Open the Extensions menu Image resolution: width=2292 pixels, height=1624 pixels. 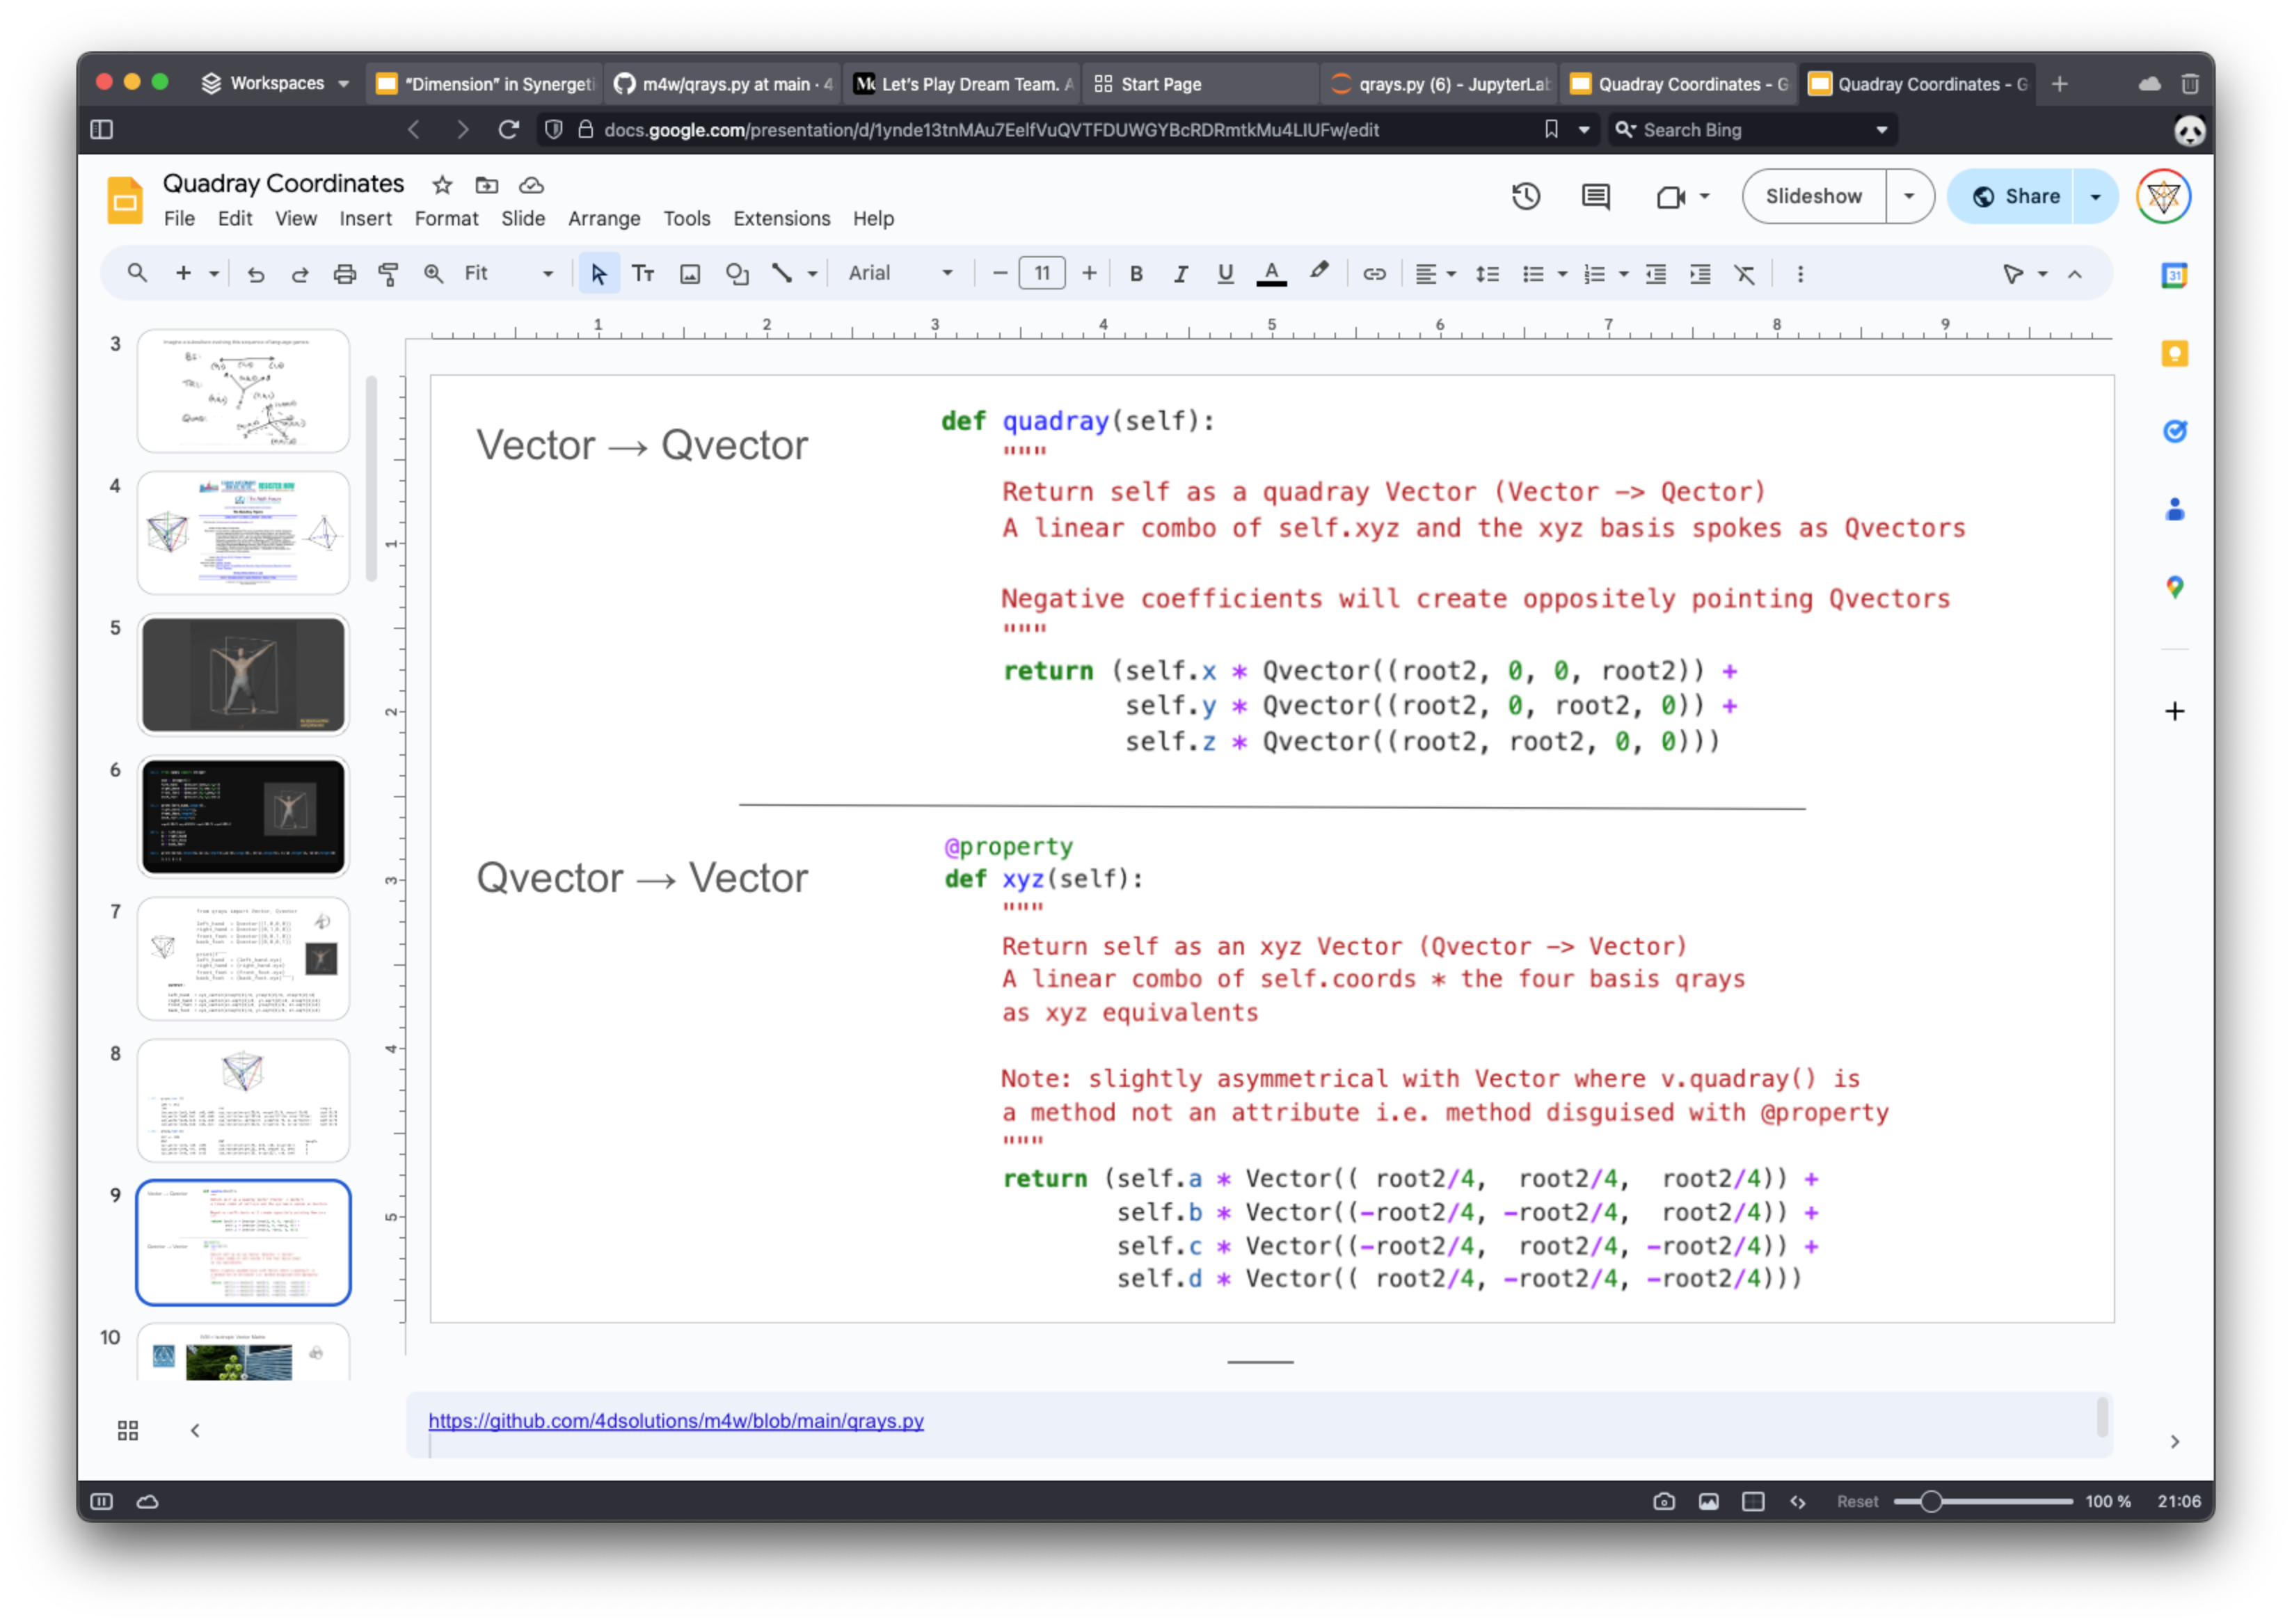tap(781, 218)
